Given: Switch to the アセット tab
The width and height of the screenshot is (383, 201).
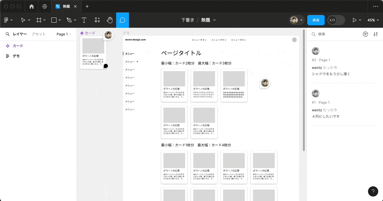Looking at the screenshot, I should 39,34.
